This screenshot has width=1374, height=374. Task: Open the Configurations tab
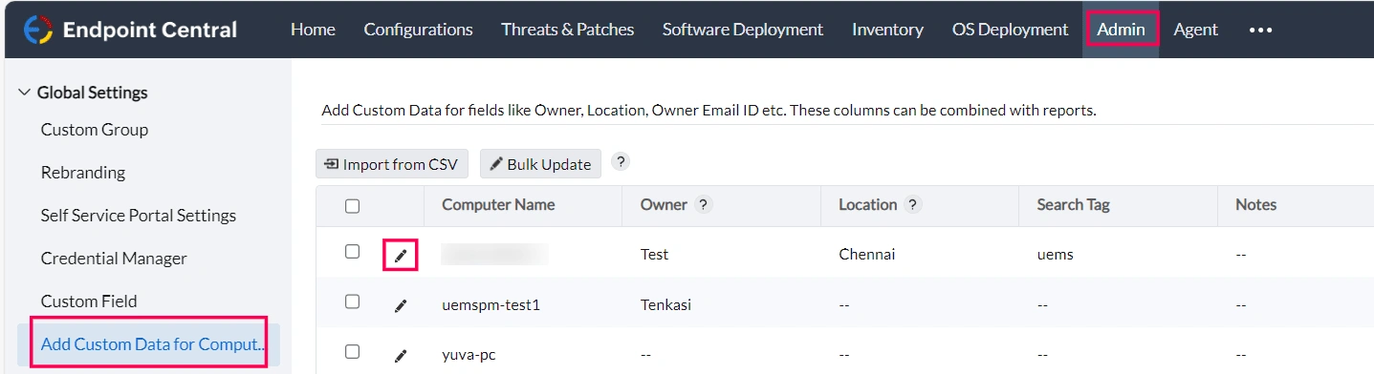click(418, 30)
